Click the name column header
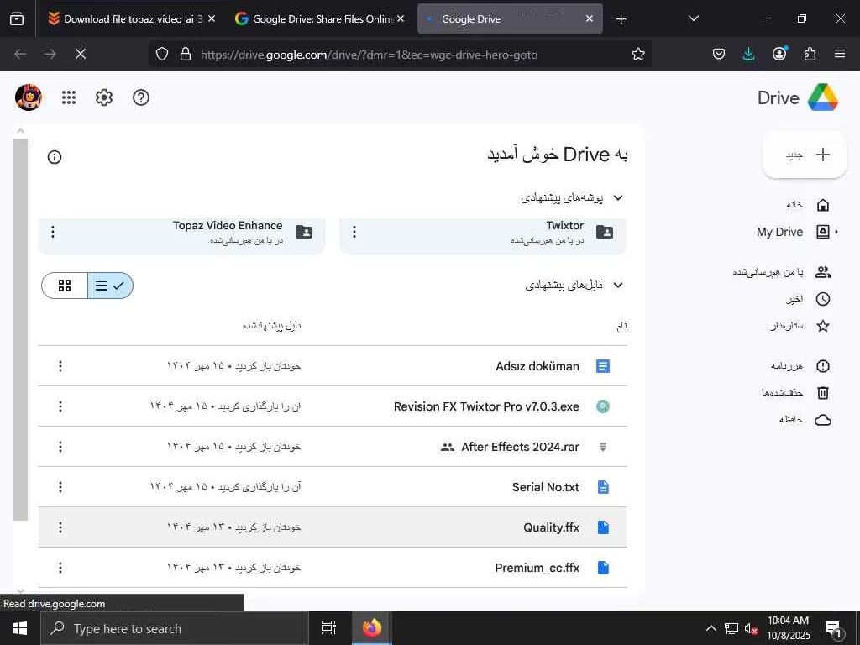 pos(621,327)
